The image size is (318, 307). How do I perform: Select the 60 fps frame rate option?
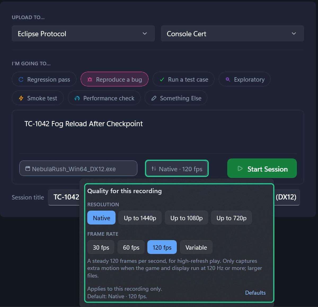(x=131, y=247)
